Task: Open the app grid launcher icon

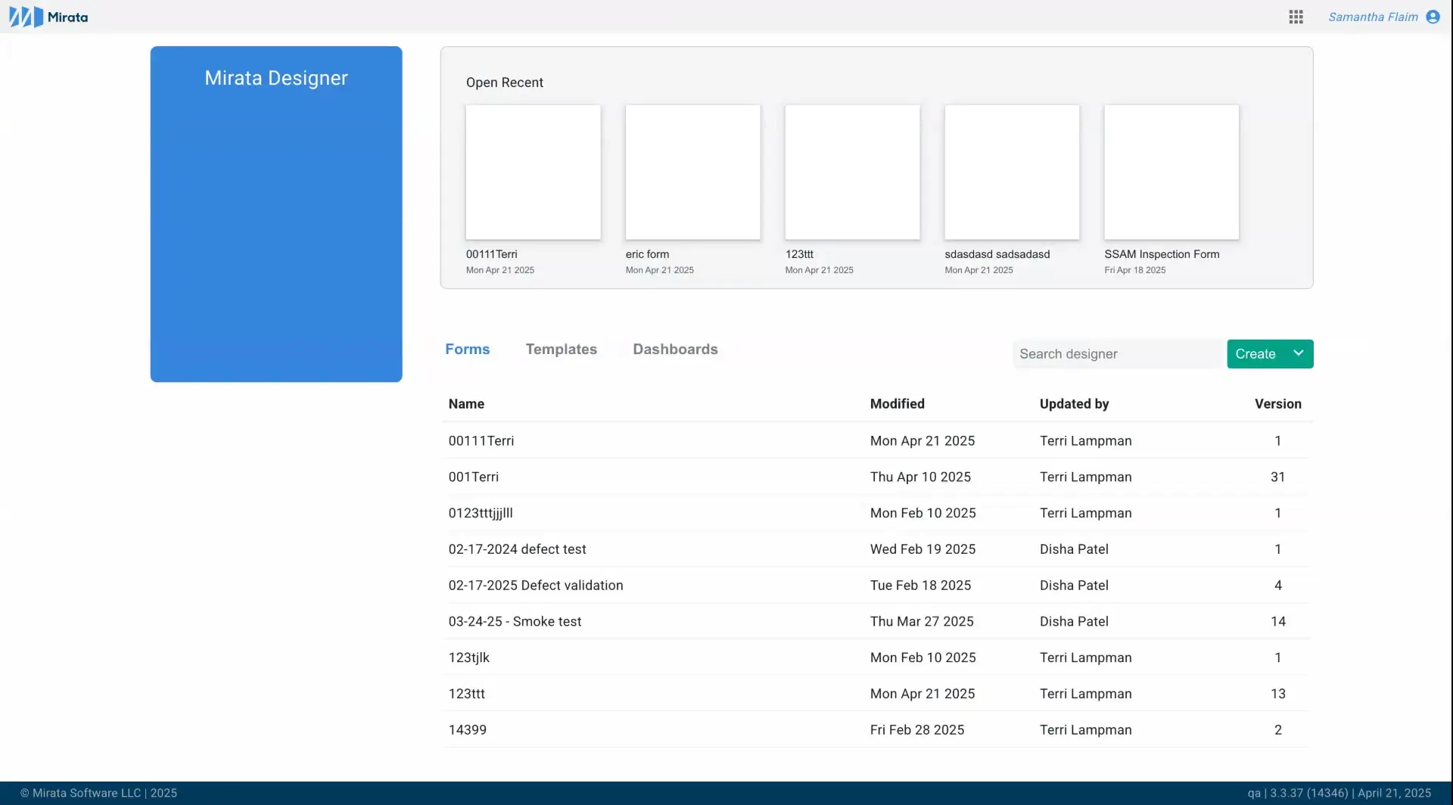Action: click(1296, 16)
